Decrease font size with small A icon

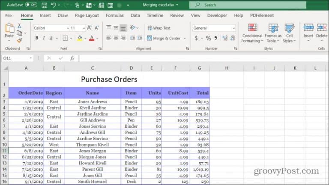pos(97,28)
